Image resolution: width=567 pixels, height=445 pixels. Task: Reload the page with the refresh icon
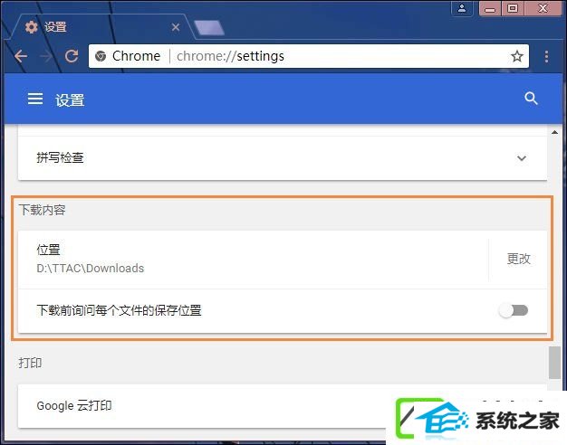tap(72, 56)
